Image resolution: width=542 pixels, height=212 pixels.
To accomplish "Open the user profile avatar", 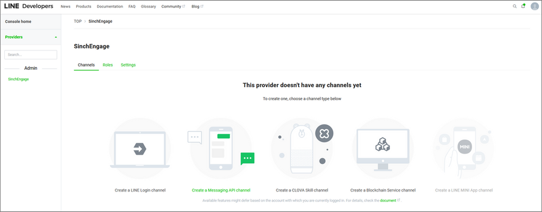I will click(x=534, y=6).
